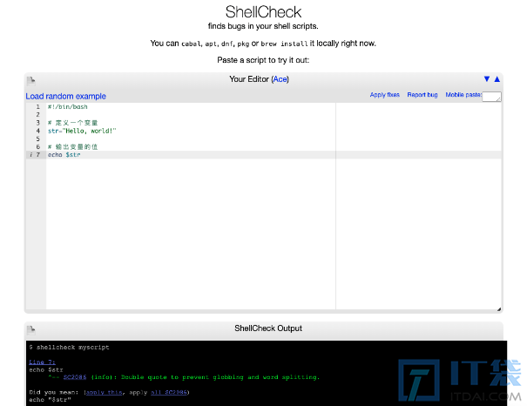
Task: Click the 'ShellCheck Output' panel title
Action: (x=268, y=328)
